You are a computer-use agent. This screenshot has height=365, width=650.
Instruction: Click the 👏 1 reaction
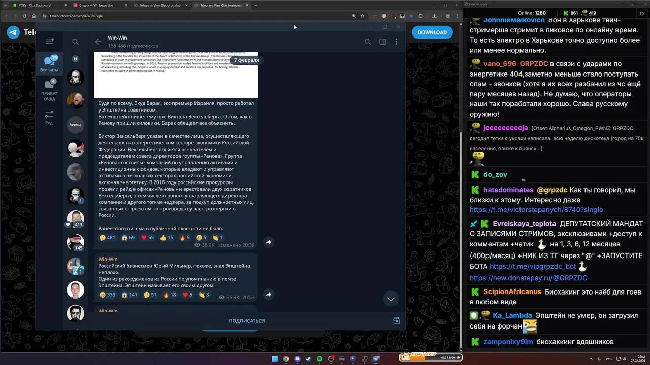217,237
